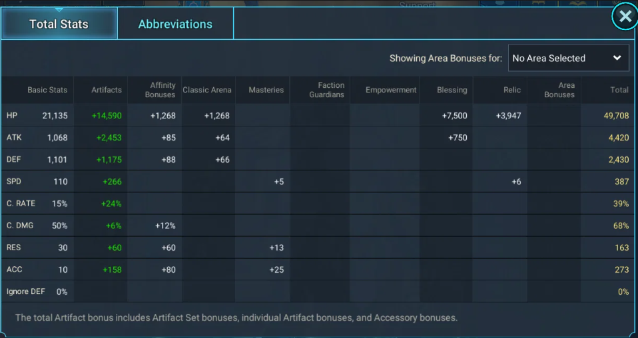Switch to the Abbreviations tab
Viewport: 638px width, 338px height.
tap(175, 24)
